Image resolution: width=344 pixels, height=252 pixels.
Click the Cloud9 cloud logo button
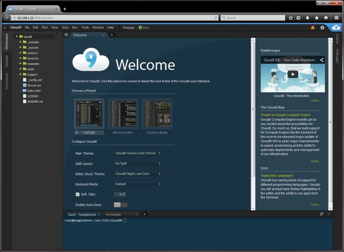(x=336, y=28)
